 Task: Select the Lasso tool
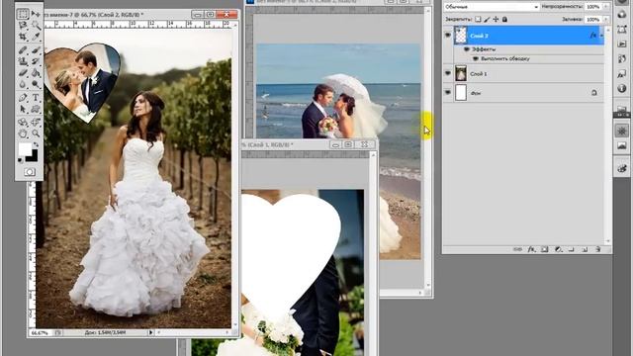(23, 26)
